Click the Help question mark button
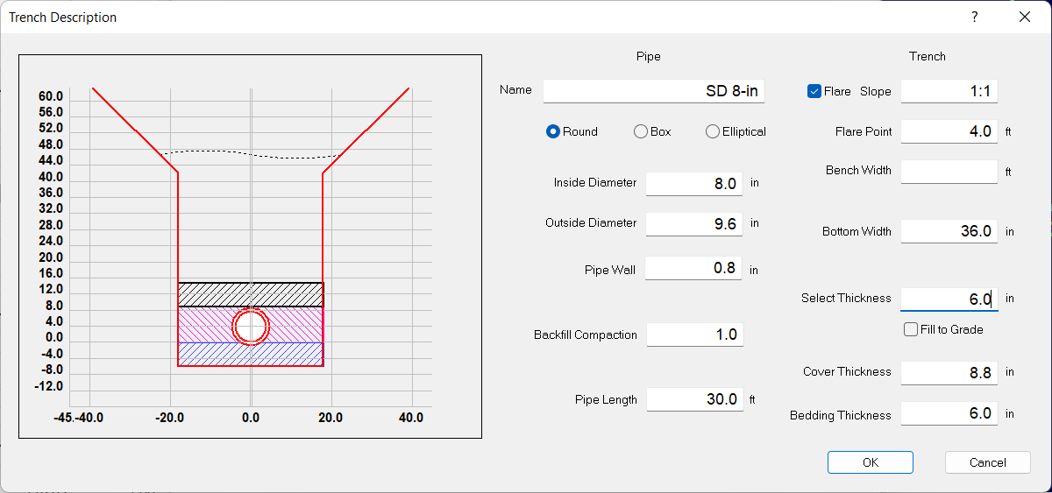 pyautogui.click(x=975, y=18)
